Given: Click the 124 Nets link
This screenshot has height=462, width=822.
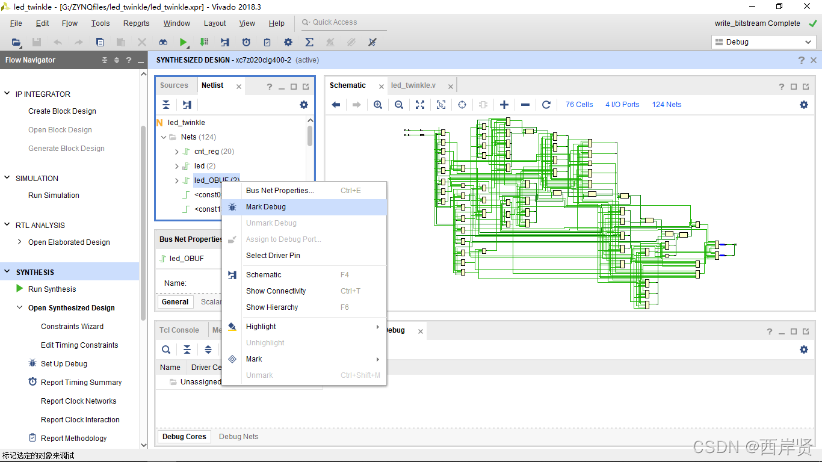Looking at the screenshot, I should (x=667, y=105).
